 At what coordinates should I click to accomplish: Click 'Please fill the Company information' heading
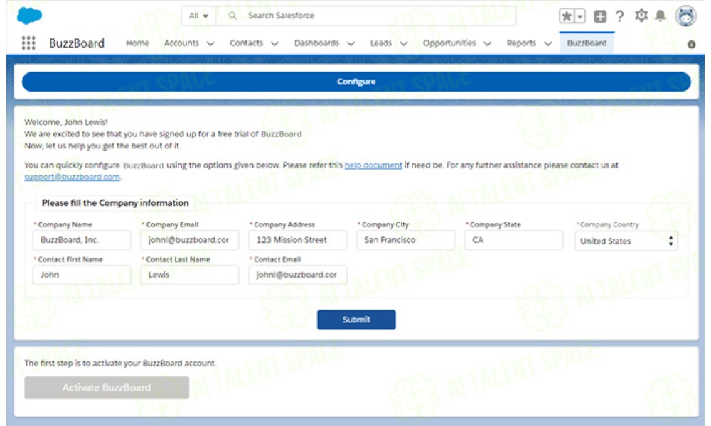pyautogui.click(x=115, y=203)
